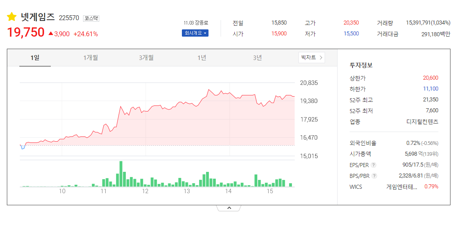The width and height of the screenshot is (465, 227).
Task: Open the 빅차트 big chart button
Action: (x=311, y=58)
